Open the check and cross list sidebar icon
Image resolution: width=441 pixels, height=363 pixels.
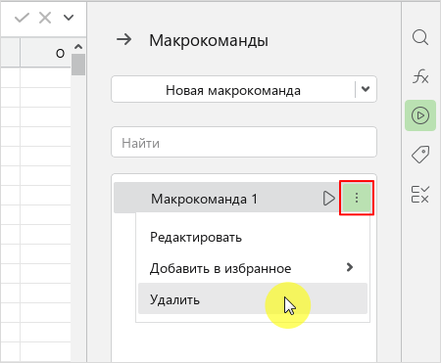(420, 195)
